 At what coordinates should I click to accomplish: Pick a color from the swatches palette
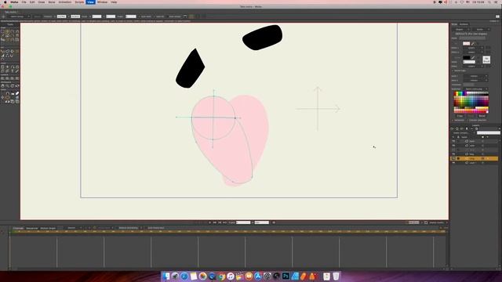(471, 103)
